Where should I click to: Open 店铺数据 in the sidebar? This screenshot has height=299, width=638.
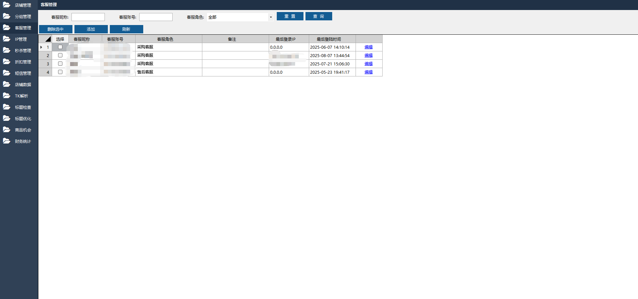pos(23,85)
